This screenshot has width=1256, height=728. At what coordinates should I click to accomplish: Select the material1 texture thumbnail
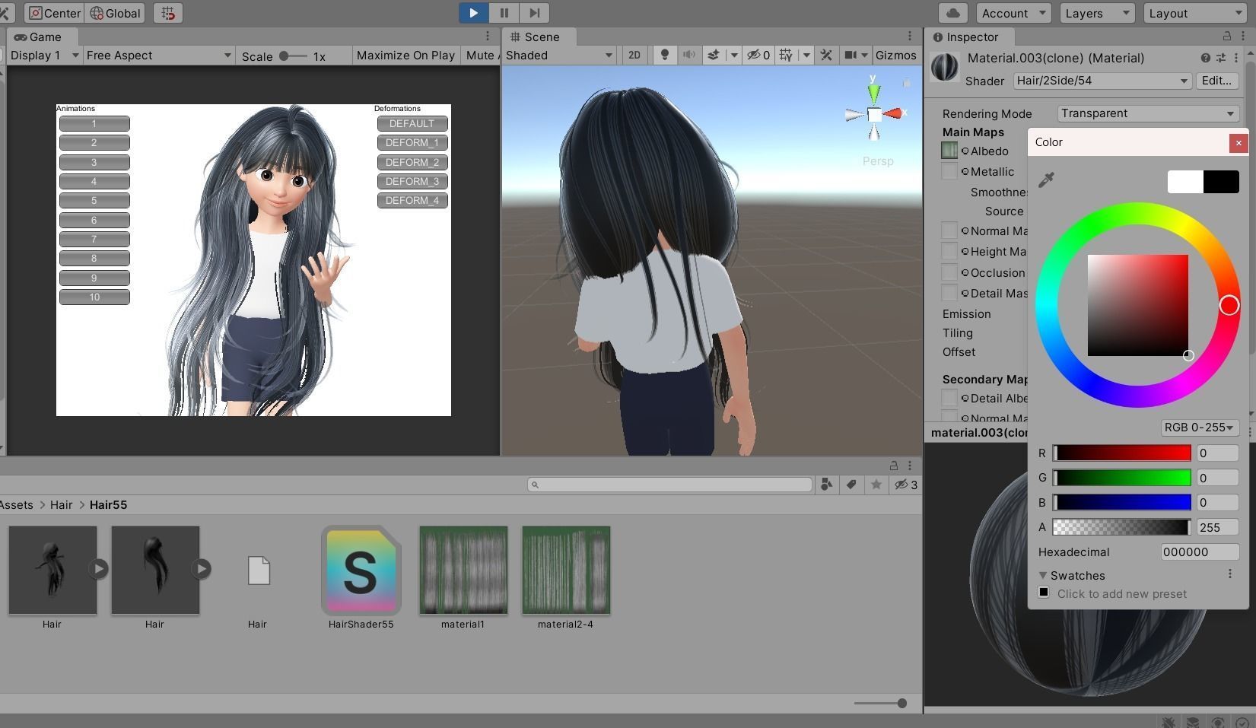coord(463,569)
